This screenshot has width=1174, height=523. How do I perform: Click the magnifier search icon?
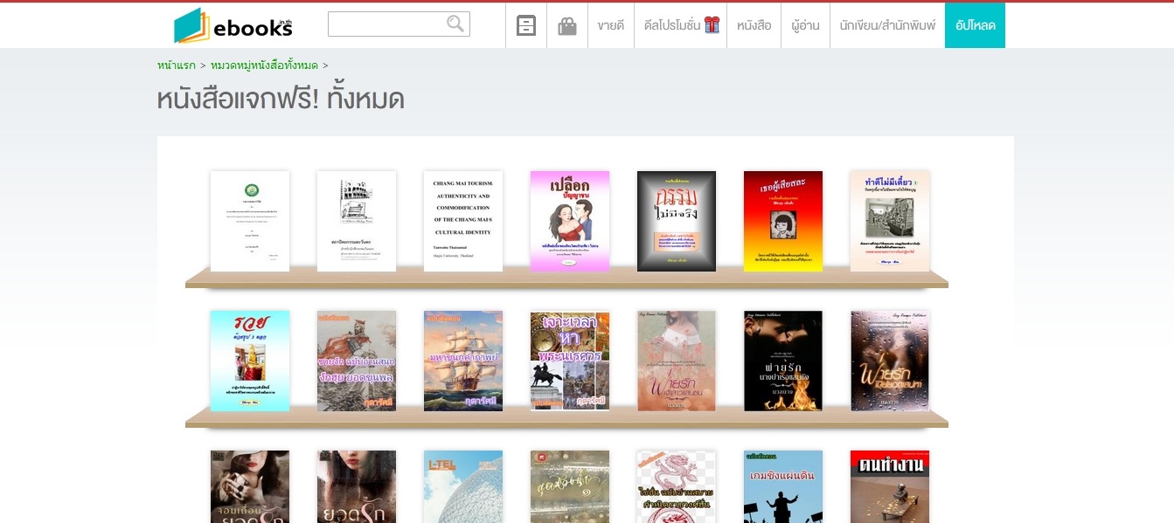[x=455, y=24]
